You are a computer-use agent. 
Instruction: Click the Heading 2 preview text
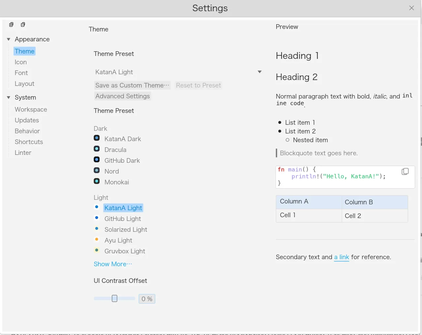[296, 77]
